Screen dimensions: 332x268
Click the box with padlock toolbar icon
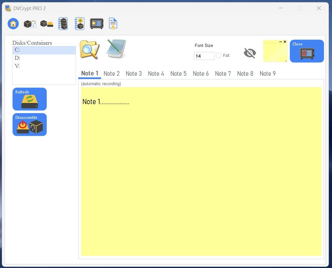click(30, 24)
